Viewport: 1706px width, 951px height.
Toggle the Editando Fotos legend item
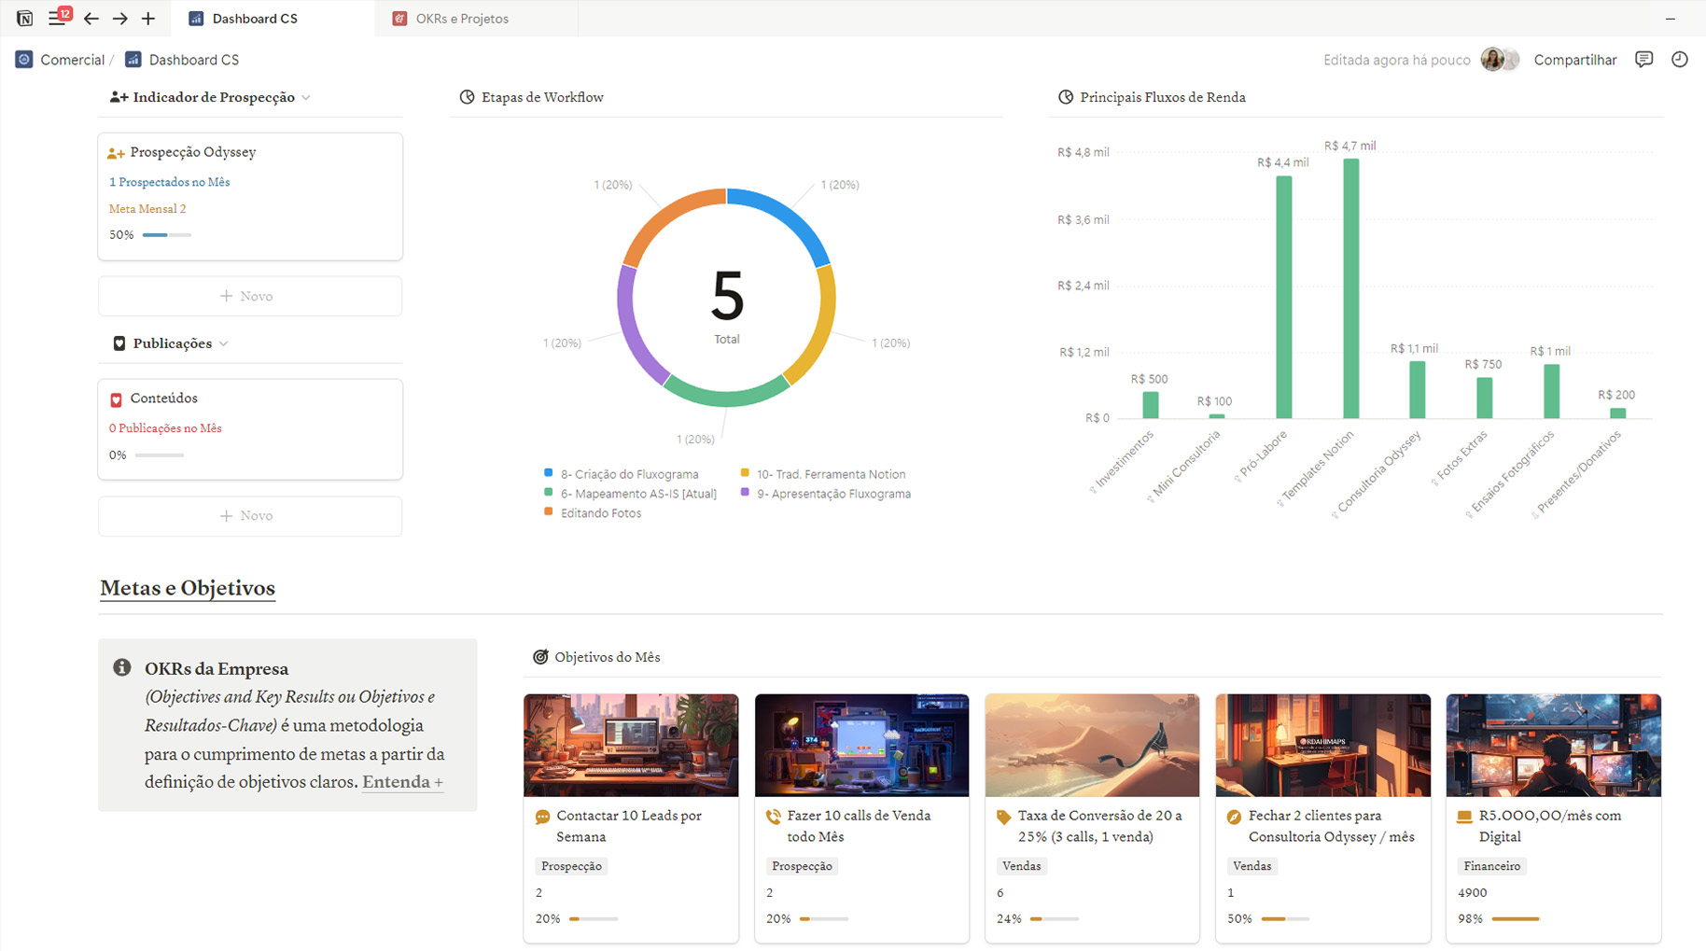click(600, 513)
